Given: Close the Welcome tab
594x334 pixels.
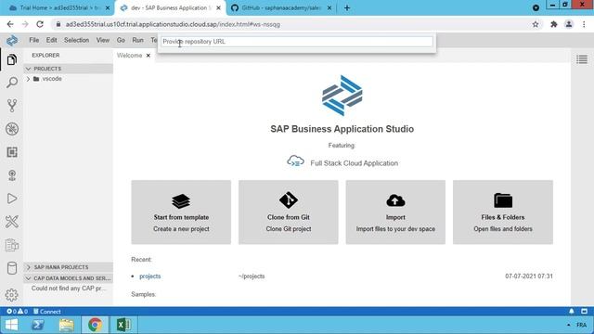Looking at the screenshot, I should (x=148, y=56).
